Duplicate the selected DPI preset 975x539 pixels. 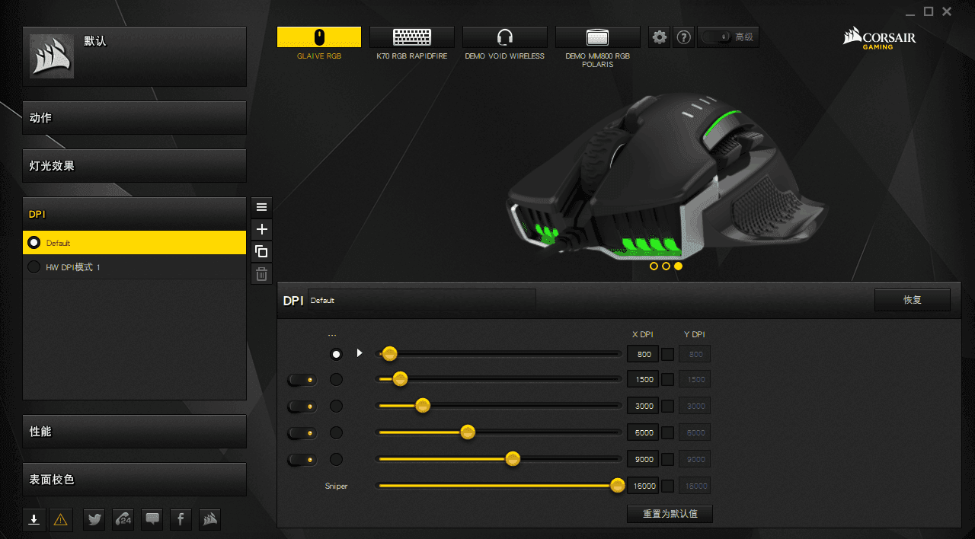point(262,251)
